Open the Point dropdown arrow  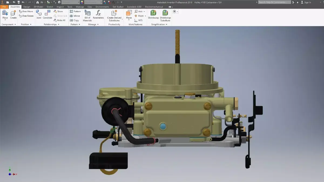coord(145,16)
